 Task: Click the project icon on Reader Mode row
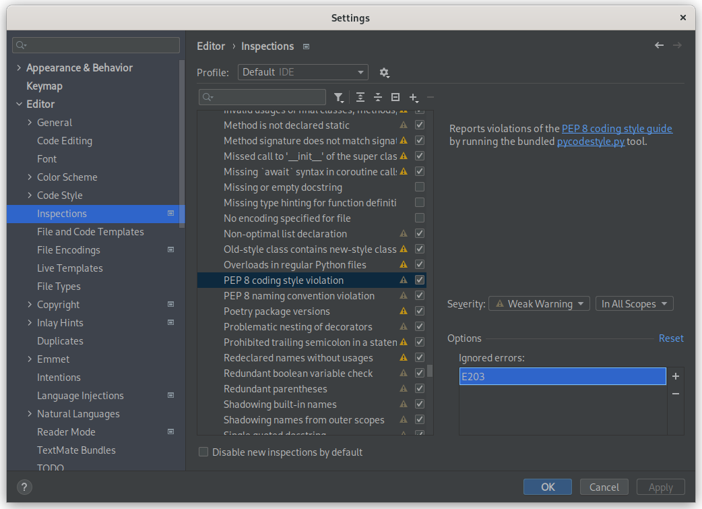click(170, 432)
